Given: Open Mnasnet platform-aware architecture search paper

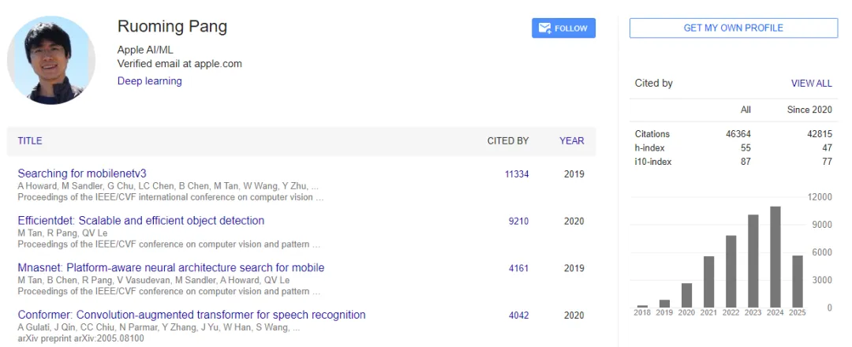Looking at the screenshot, I should click(170, 268).
